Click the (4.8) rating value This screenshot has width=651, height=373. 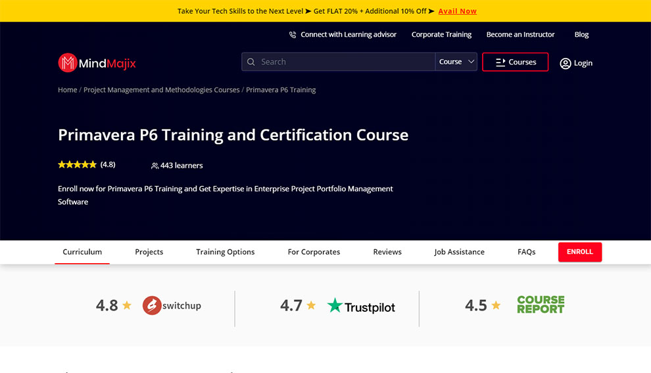coord(108,164)
